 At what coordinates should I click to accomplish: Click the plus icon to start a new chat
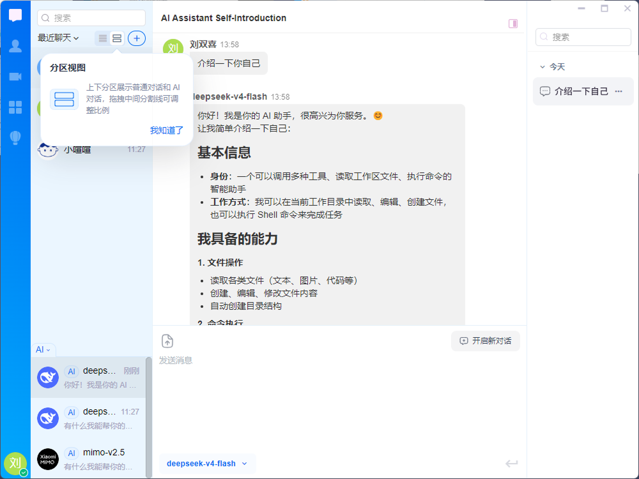(x=137, y=38)
